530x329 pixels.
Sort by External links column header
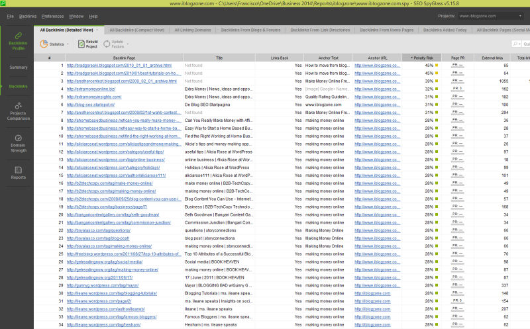pyautogui.click(x=492, y=58)
